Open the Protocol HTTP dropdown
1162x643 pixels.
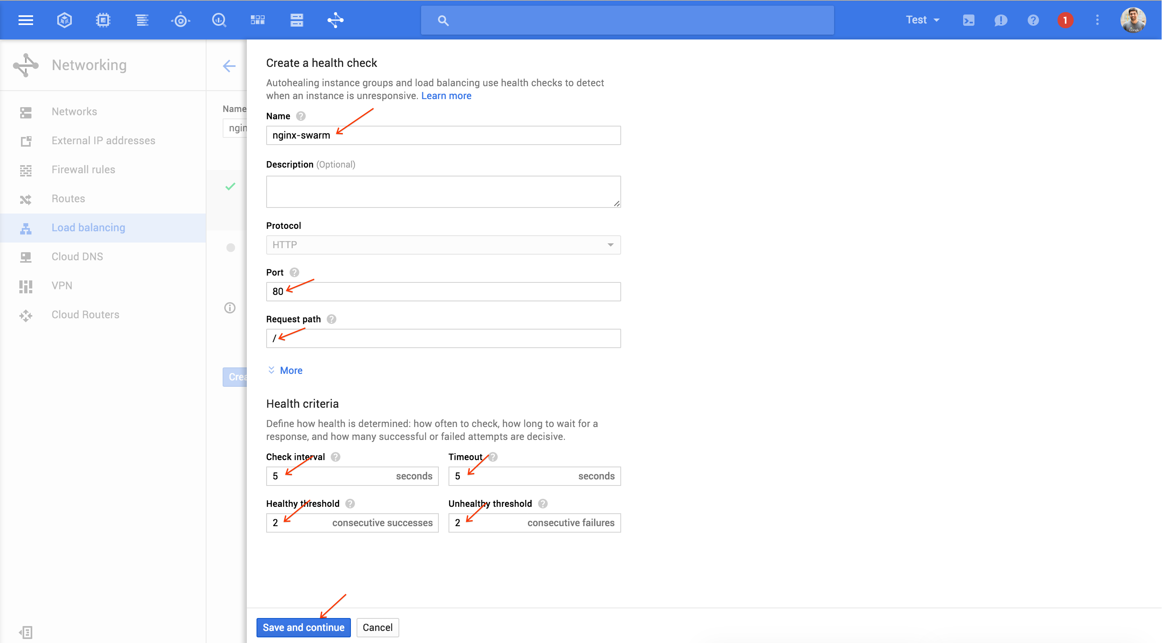(443, 245)
